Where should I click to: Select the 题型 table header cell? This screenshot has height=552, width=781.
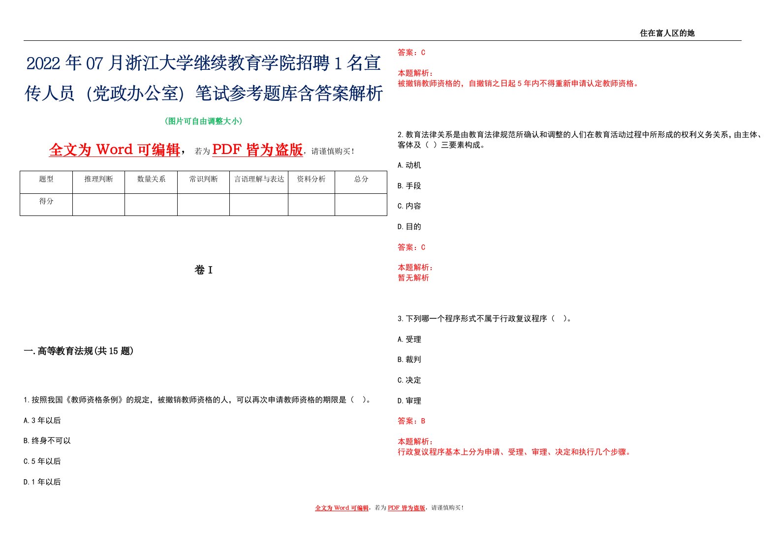click(46, 182)
